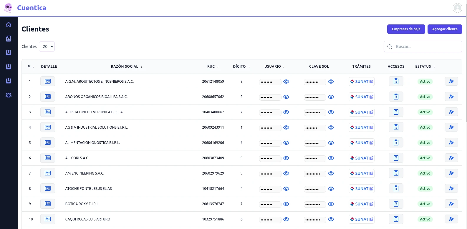Image resolution: width=467 pixels, height=229 pixels.
Task: Reveal clave SOL for ACOSTA PINEDO VERONICA GISELA
Action: coord(331,112)
